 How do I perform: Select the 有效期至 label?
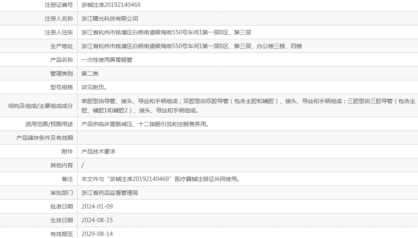click(x=61, y=234)
